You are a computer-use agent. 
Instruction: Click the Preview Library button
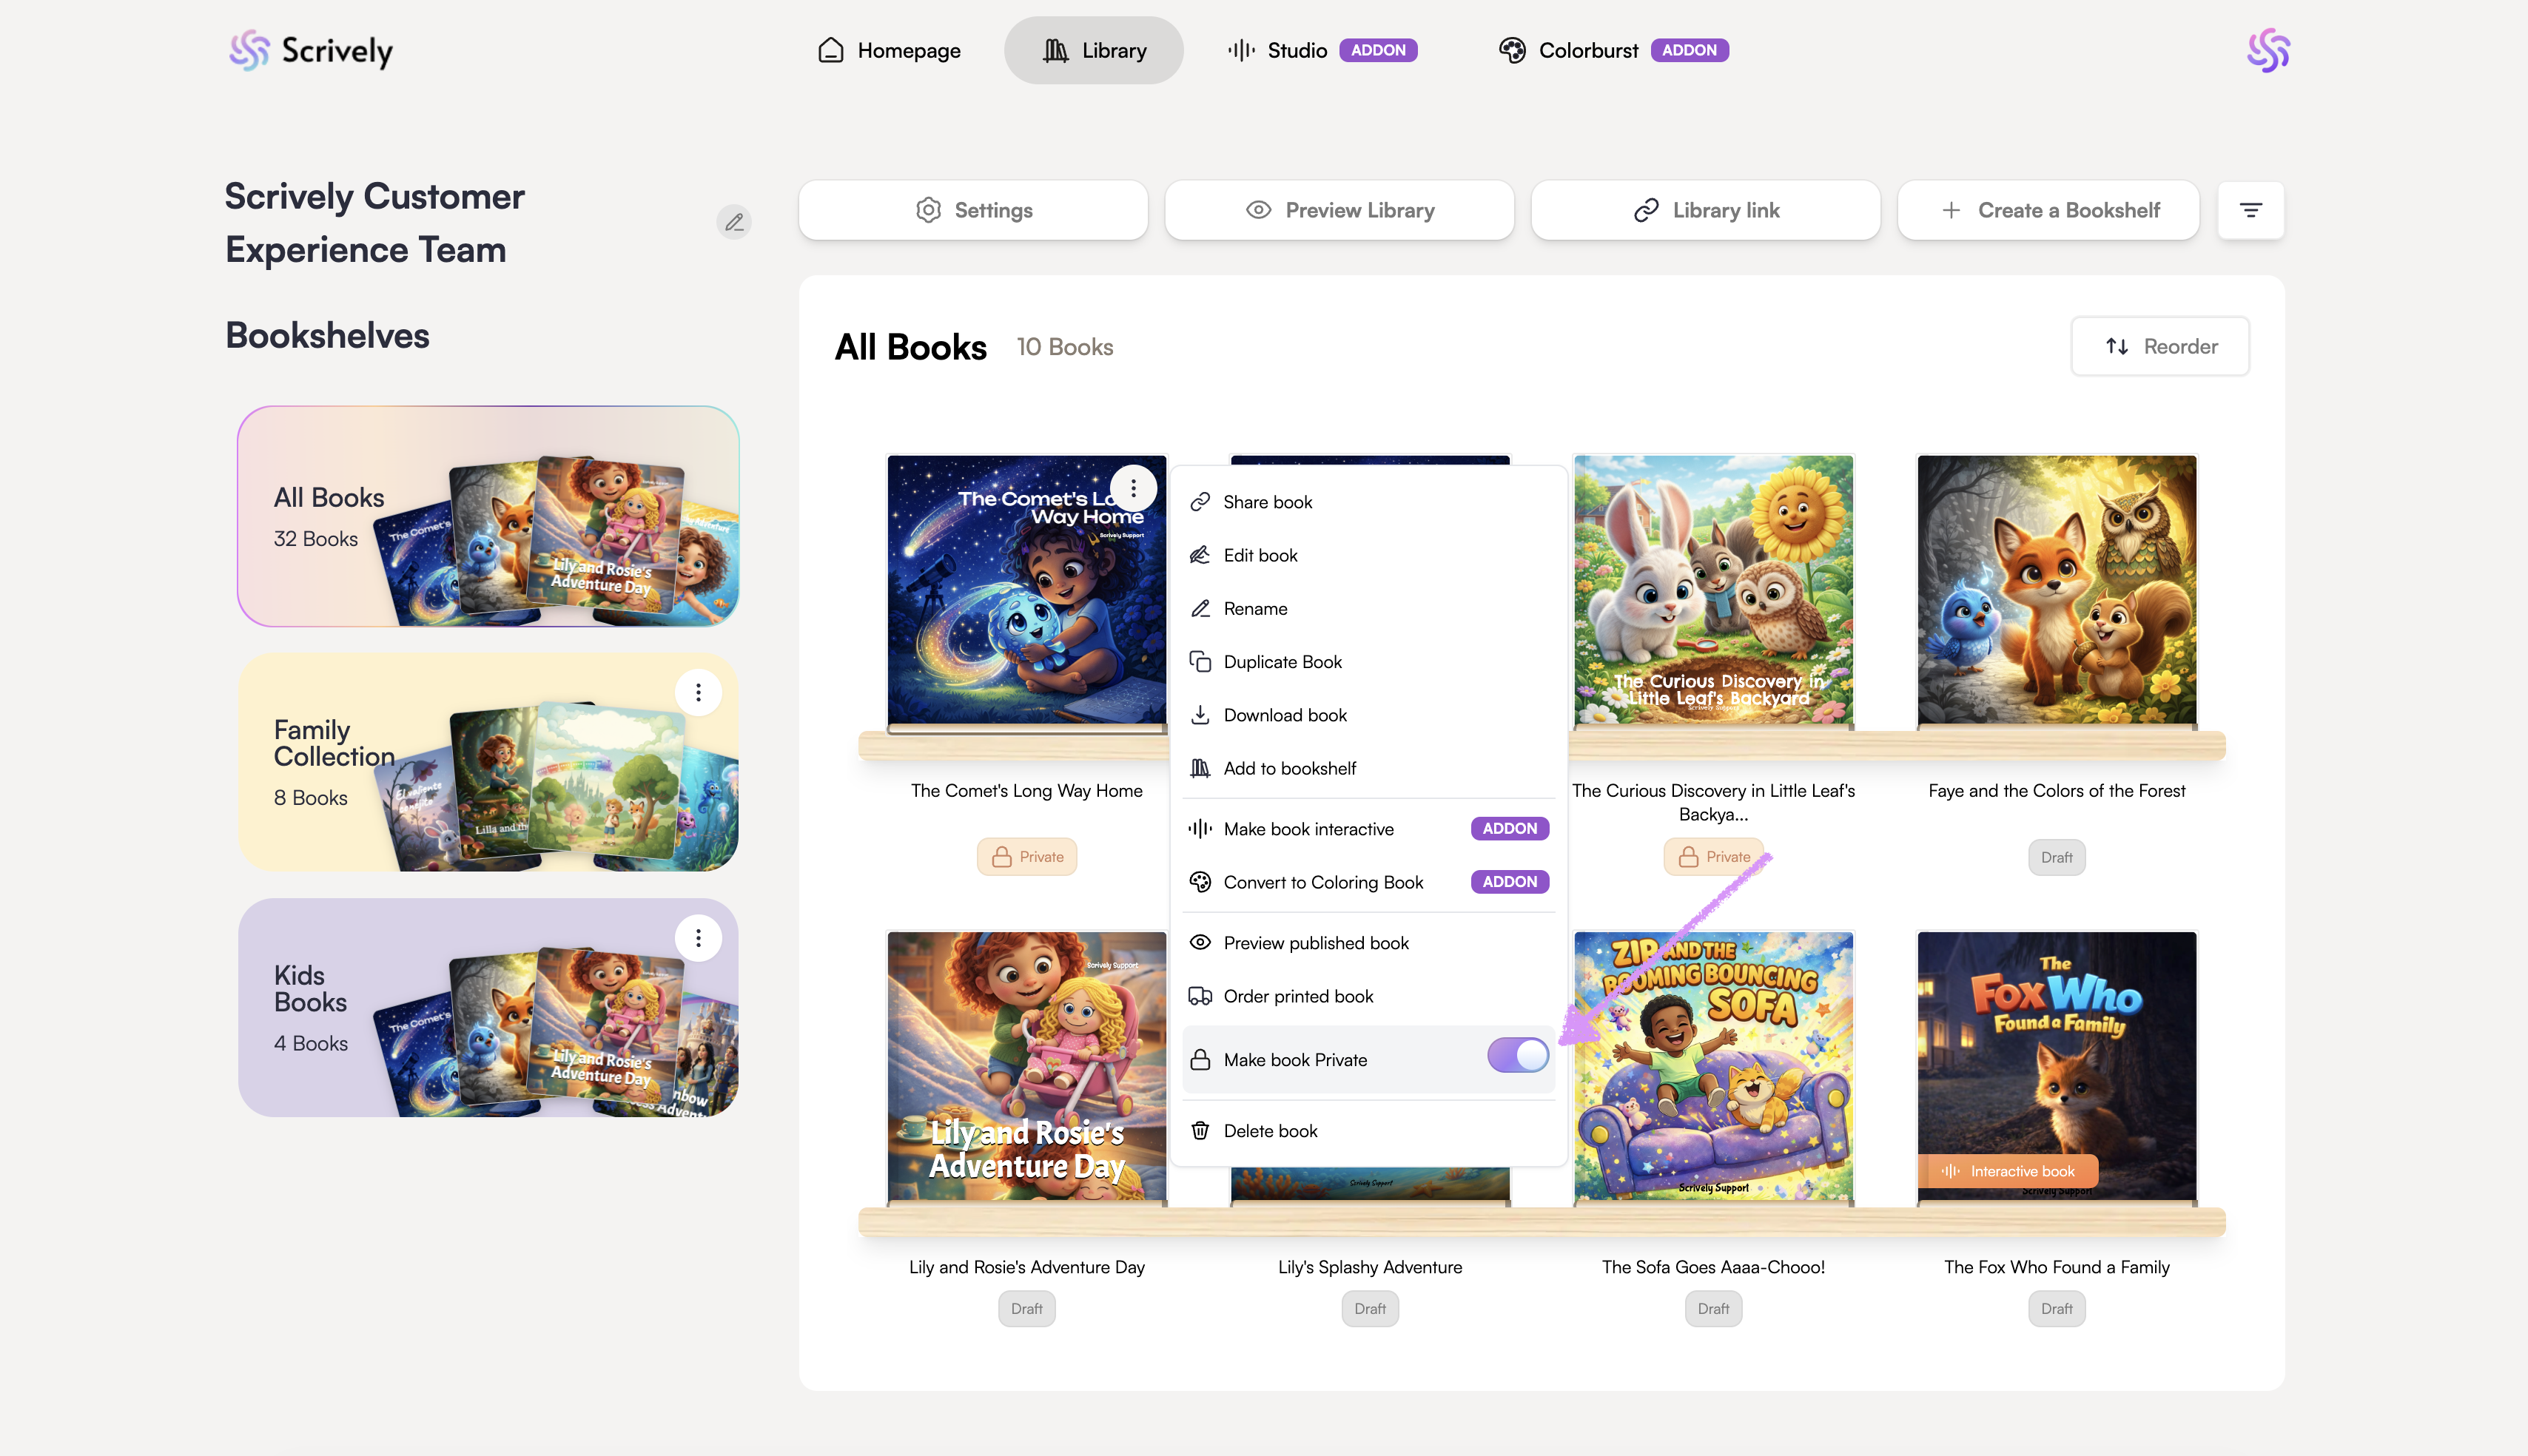1339,210
